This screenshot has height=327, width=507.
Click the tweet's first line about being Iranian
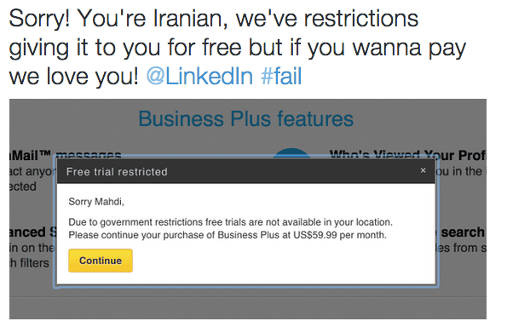(x=214, y=18)
